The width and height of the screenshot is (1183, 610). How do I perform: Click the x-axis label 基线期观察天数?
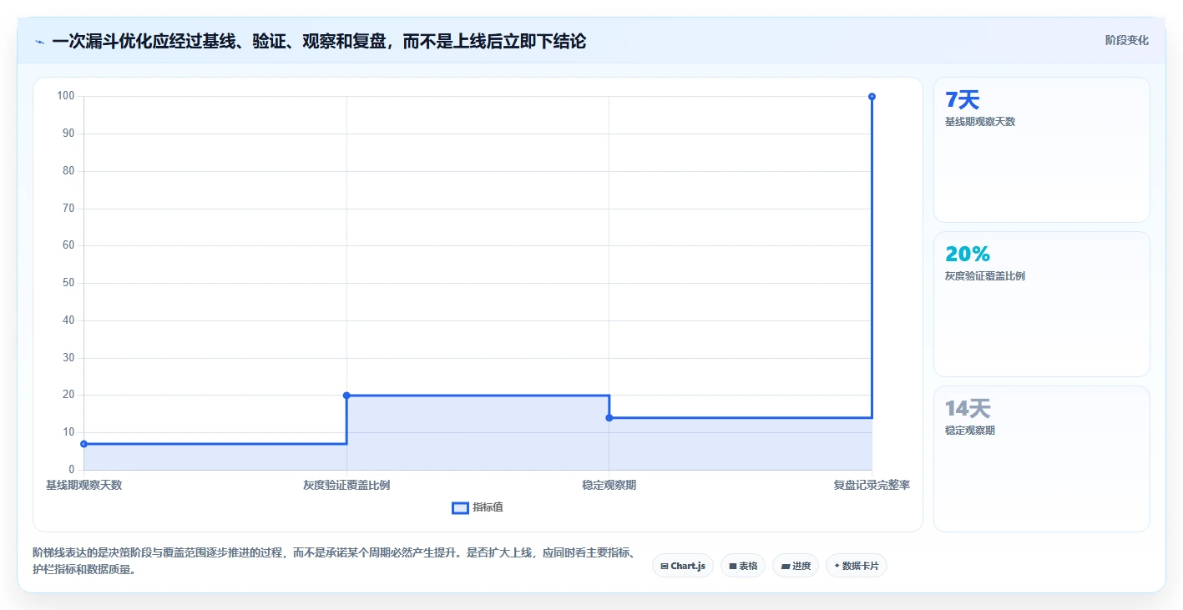(83, 485)
